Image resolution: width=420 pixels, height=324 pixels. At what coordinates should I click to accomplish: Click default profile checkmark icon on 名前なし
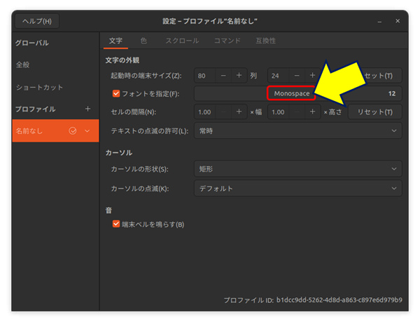coord(73,130)
